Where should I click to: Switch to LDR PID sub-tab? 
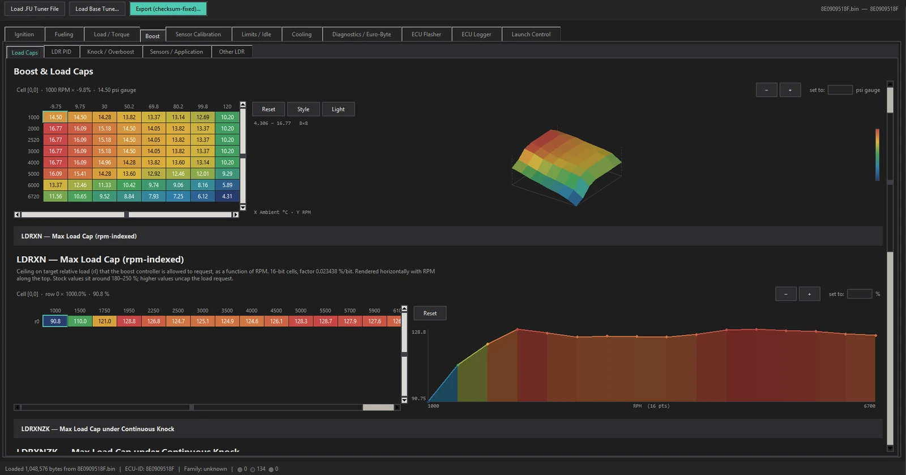coord(61,51)
